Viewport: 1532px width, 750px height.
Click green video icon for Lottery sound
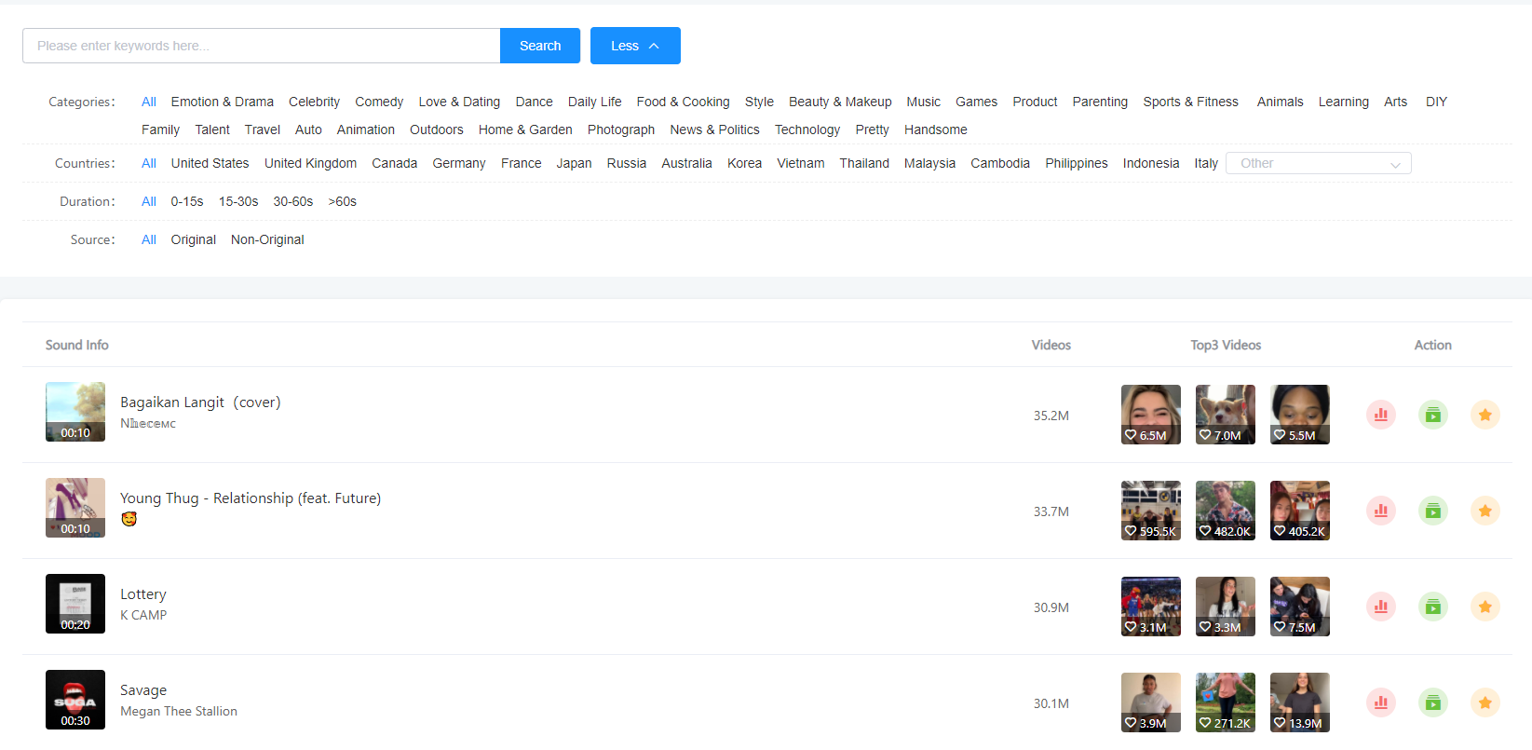point(1433,607)
